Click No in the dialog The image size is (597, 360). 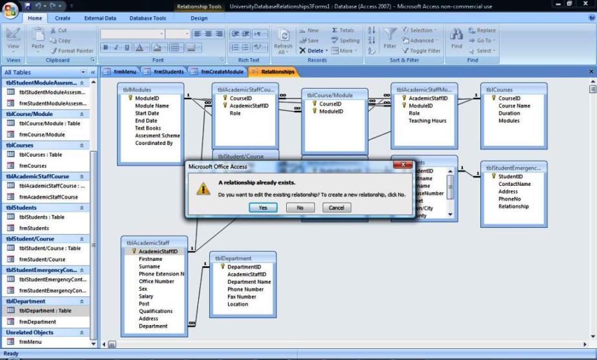pos(300,208)
